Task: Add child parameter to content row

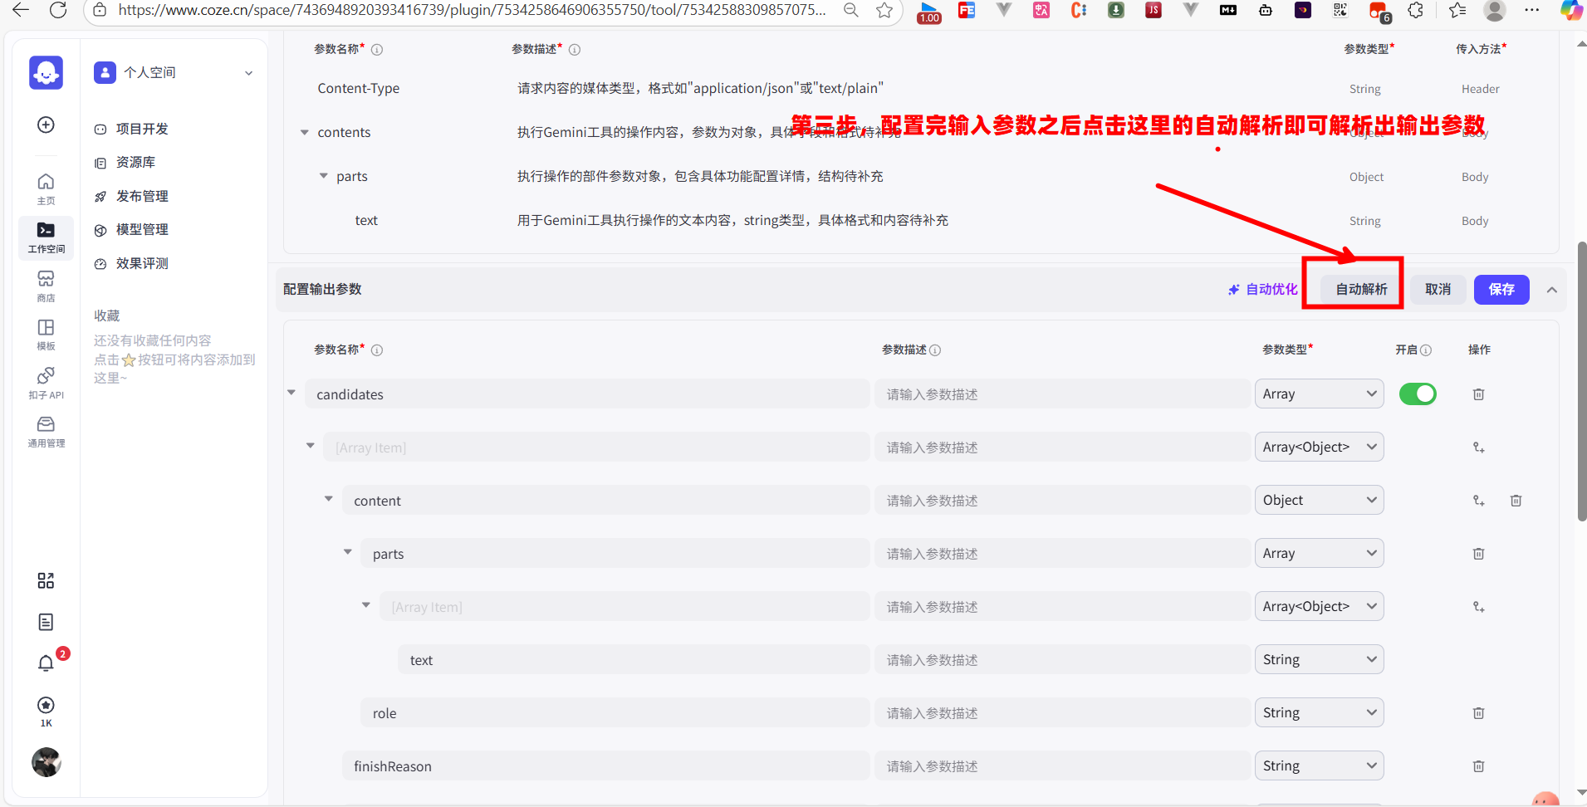Action: 1478,501
